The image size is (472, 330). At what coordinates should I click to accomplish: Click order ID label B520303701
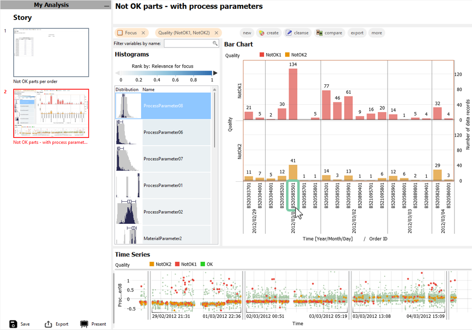coord(248,195)
